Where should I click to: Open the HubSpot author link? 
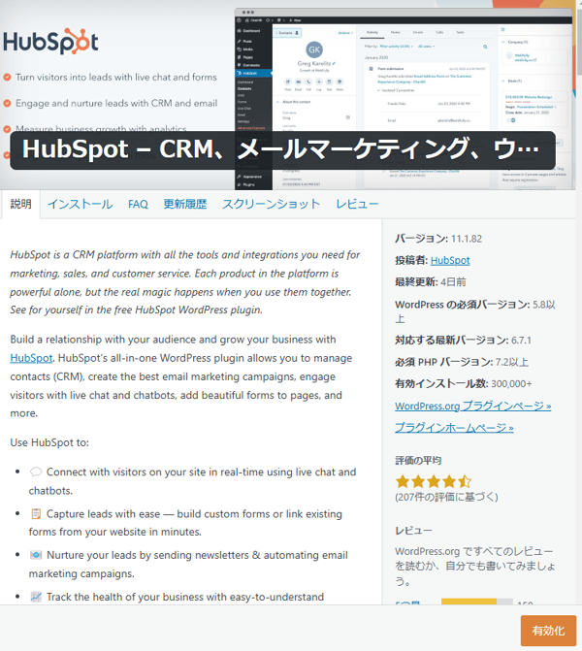pyautogui.click(x=450, y=260)
